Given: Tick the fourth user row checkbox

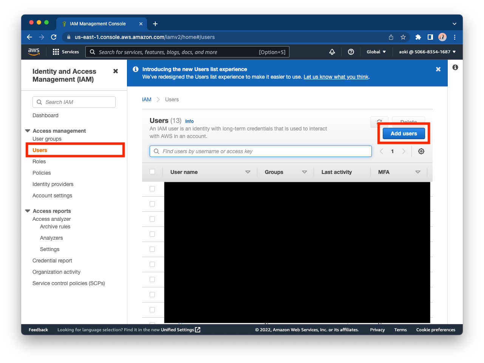Looking at the screenshot, I should (x=152, y=234).
